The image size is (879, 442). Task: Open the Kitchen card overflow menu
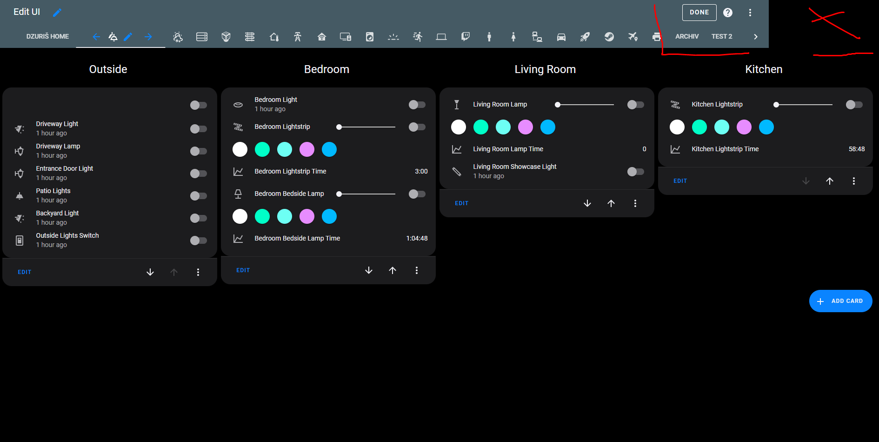[854, 181]
